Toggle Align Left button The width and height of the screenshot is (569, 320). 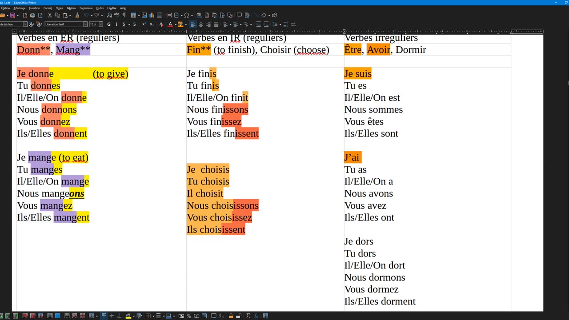(x=193, y=24)
